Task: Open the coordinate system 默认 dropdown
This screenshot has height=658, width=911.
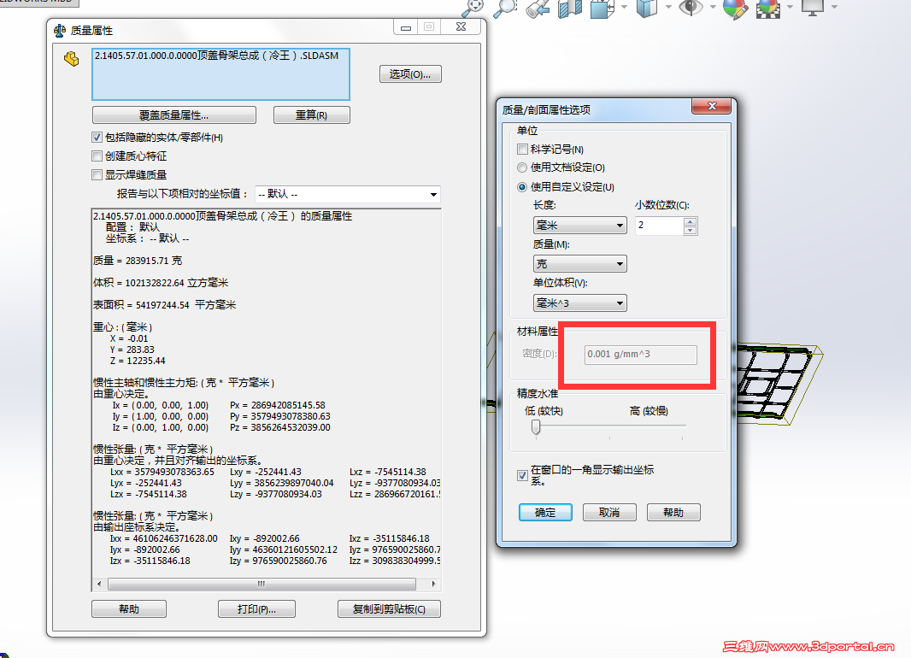Action: 348,194
